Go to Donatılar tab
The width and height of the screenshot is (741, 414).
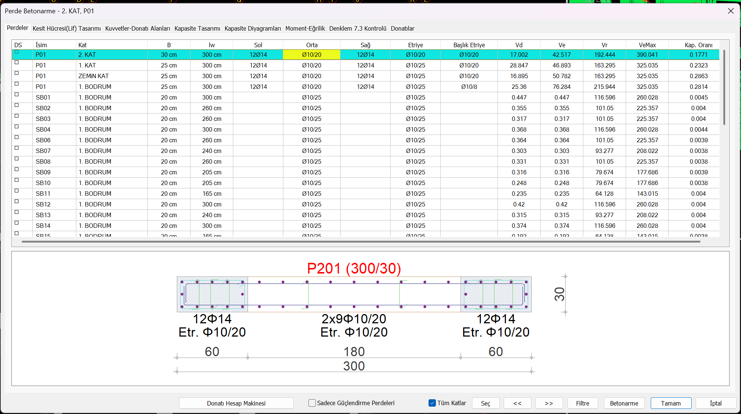click(x=402, y=28)
